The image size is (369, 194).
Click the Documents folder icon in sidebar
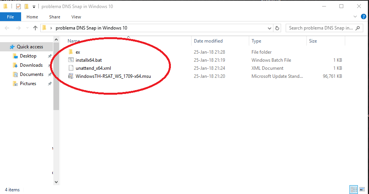[15, 74]
